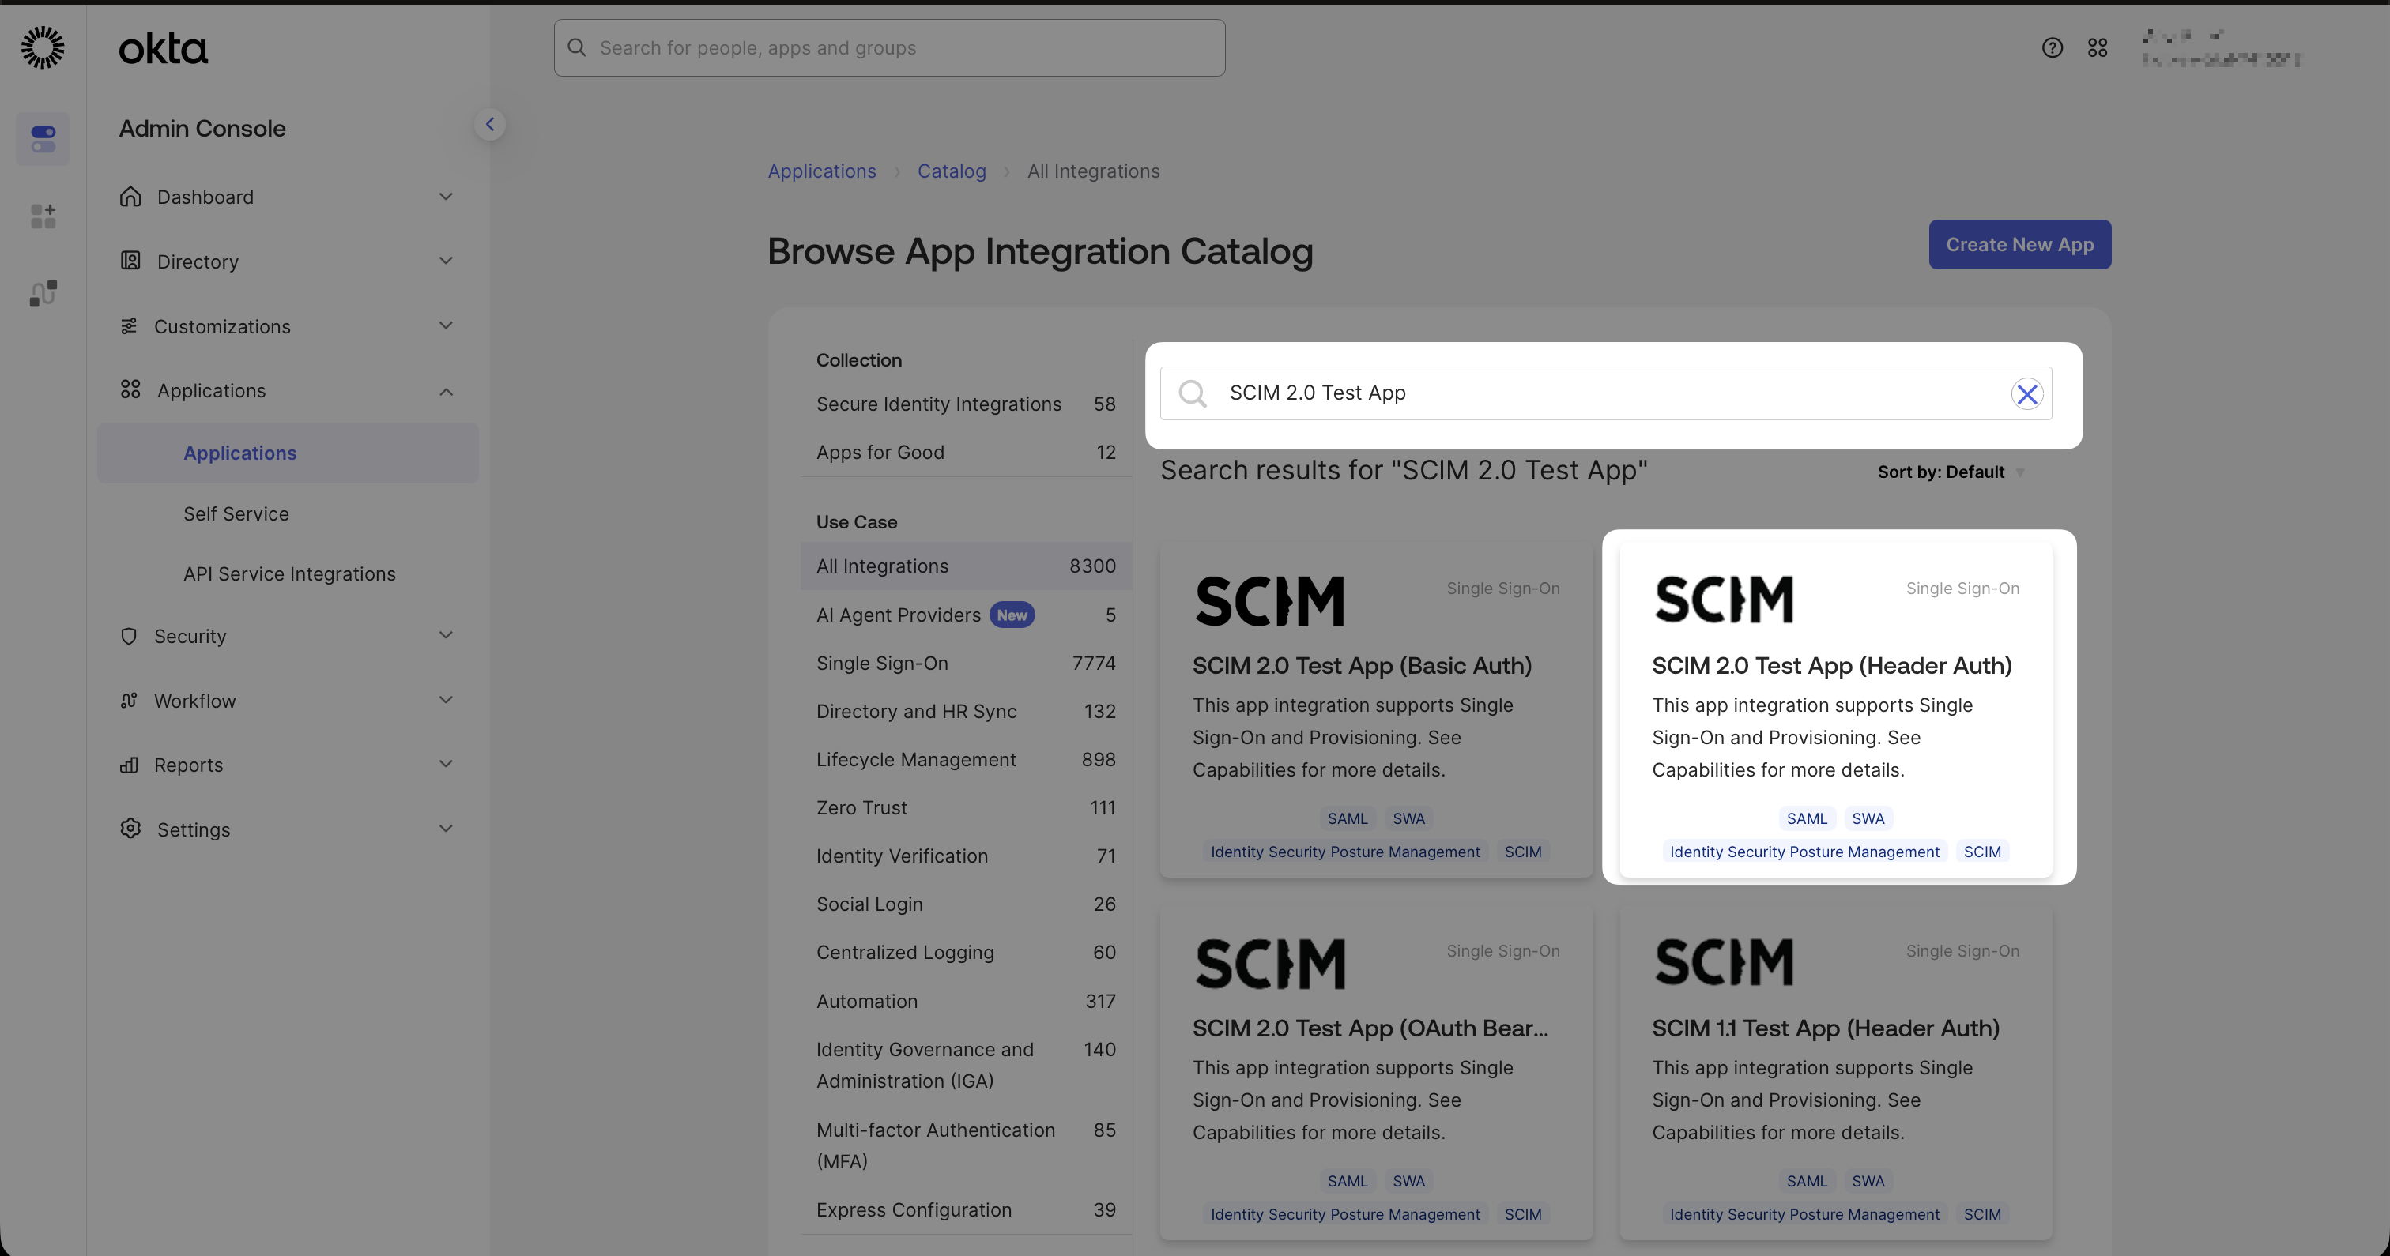Viewport: 2390px width, 1256px height.
Task: Filter by Single Sign-On use case
Action: (x=966, y=664)
